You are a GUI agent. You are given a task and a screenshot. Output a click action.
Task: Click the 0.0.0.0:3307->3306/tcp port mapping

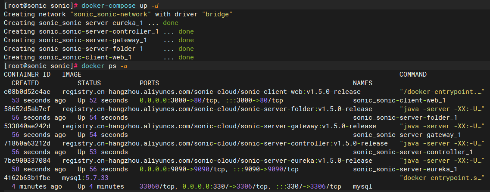225,186
